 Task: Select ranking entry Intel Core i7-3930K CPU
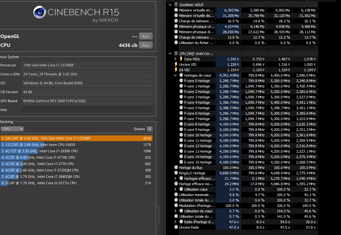[x=76, y=151]
